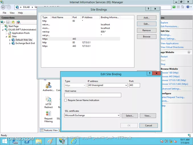Enable Require Server Name Indication checkbox
193x145 pixels.
(65, 100)
